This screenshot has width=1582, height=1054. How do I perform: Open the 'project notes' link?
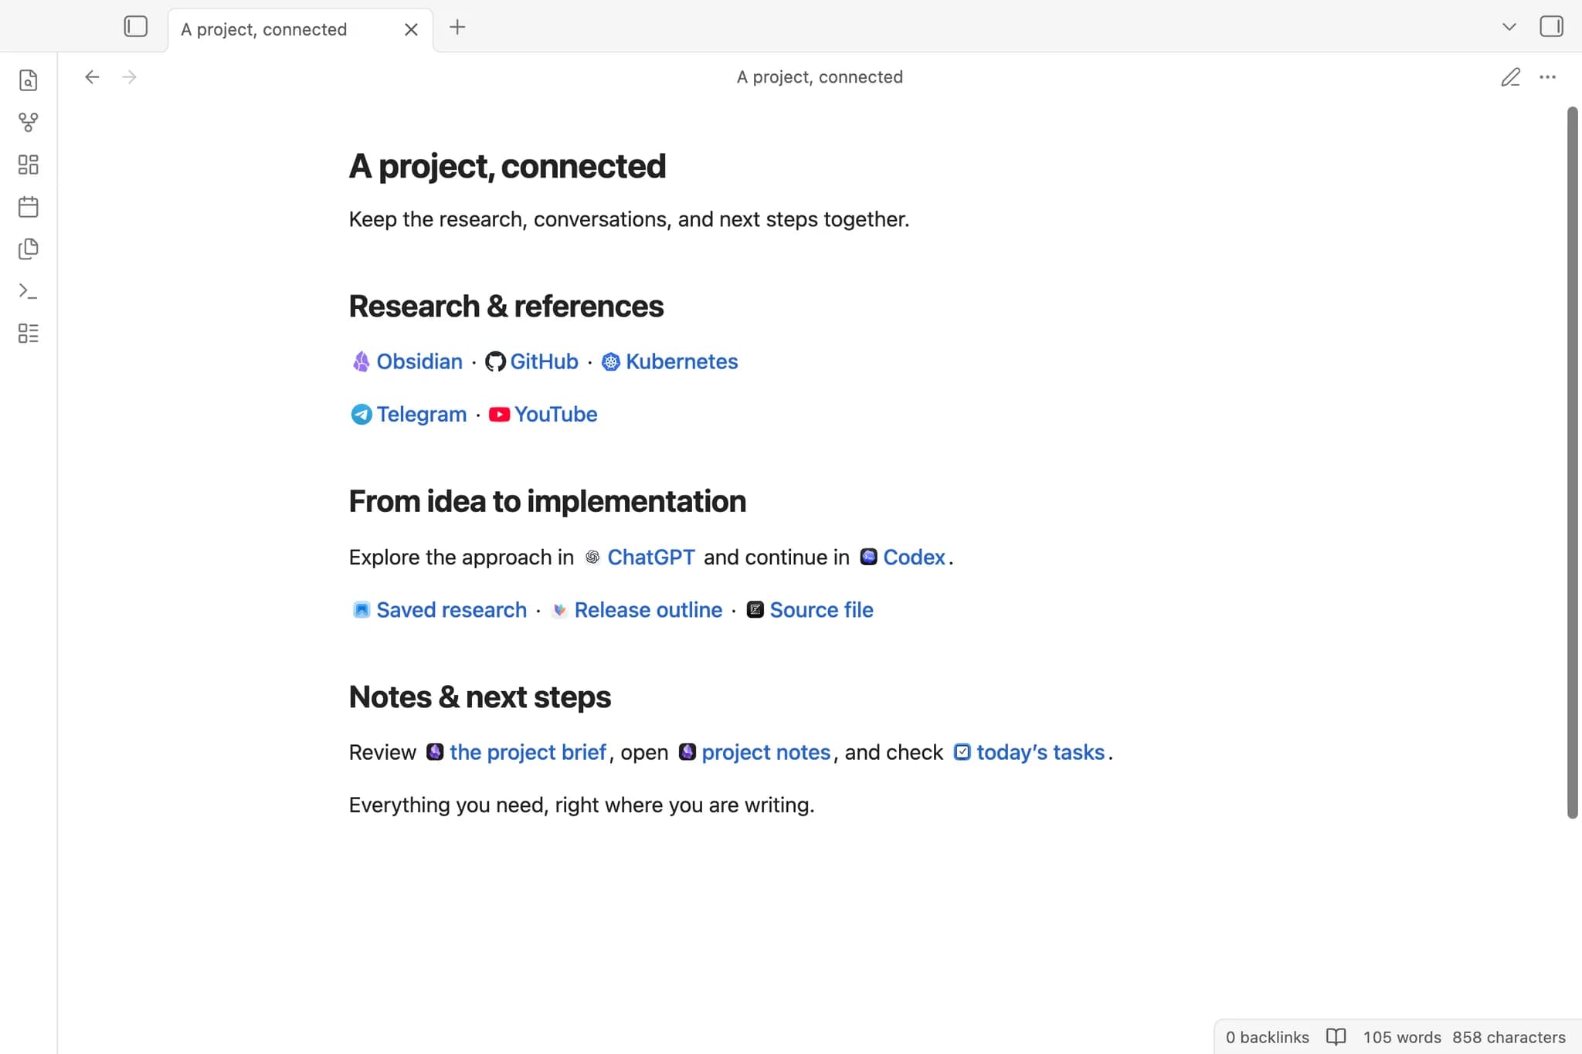(x=766, y=753)
